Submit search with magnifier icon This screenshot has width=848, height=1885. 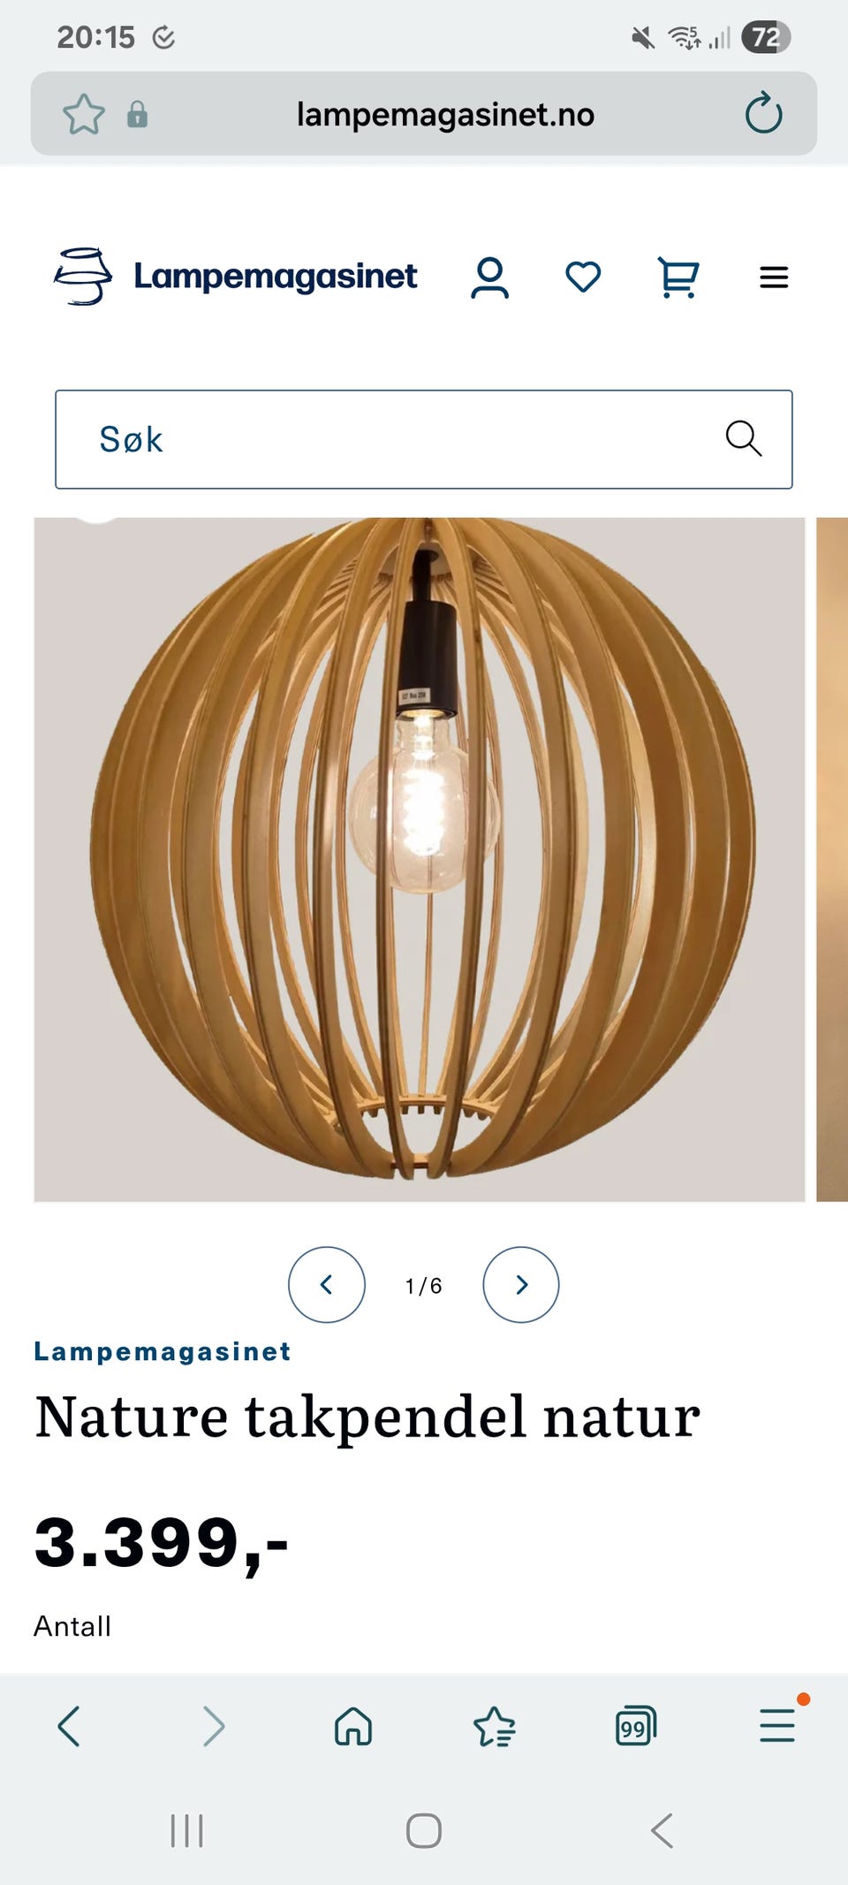click(x=743, y=438)
